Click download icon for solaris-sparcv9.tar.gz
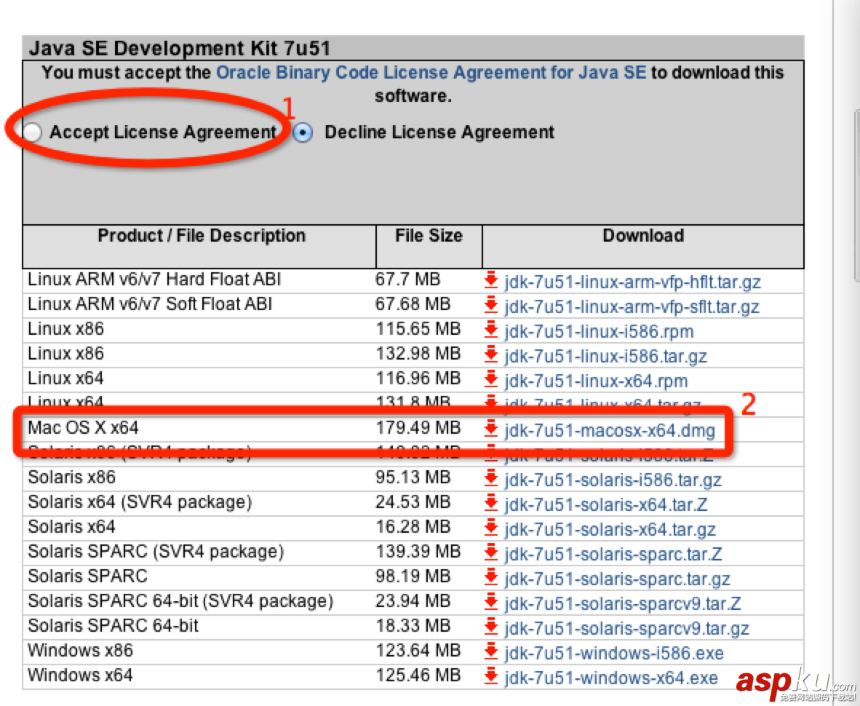The height and width of the screenshot is (706, 860). pos(491,627)
